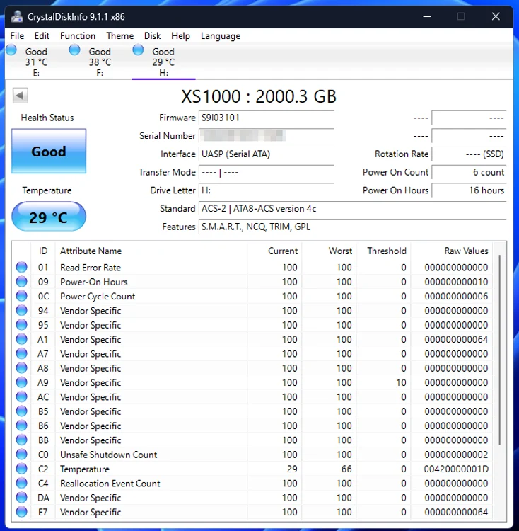This screenshot has height=531, width=519.
Task: Click status orb of attribute ID E7
Action: 22,512
